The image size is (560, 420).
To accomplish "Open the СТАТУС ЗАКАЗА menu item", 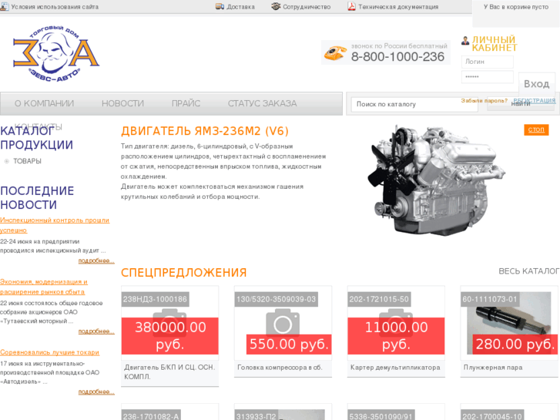I will pyautogui.click(x=263, y=103).
